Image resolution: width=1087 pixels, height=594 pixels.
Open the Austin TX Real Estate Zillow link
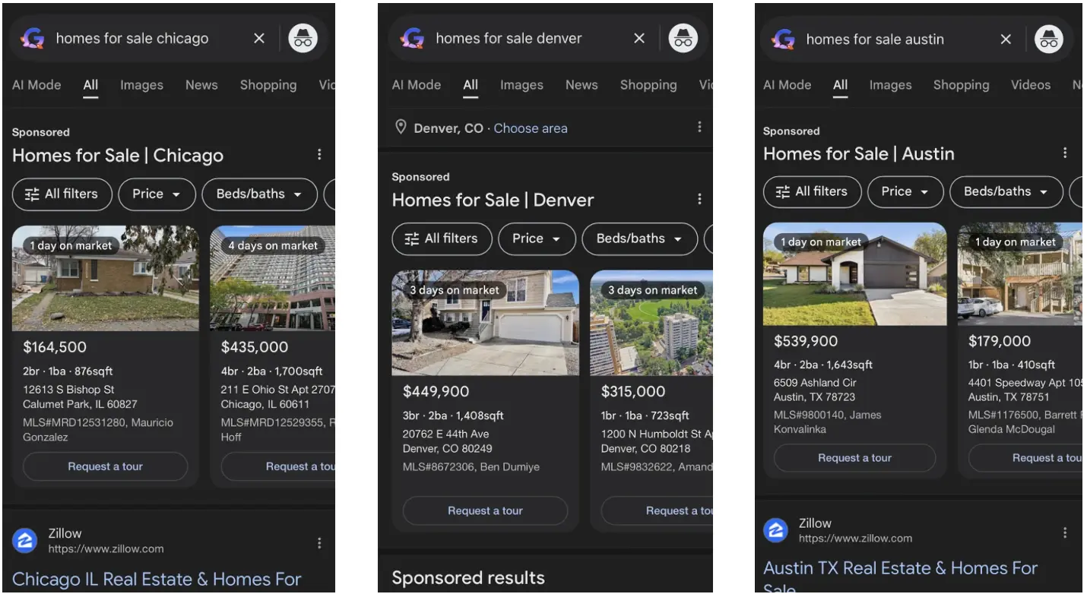point(900,568)
